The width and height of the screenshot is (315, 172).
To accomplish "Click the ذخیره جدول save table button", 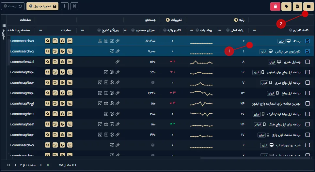I will (x=42, y=6).
